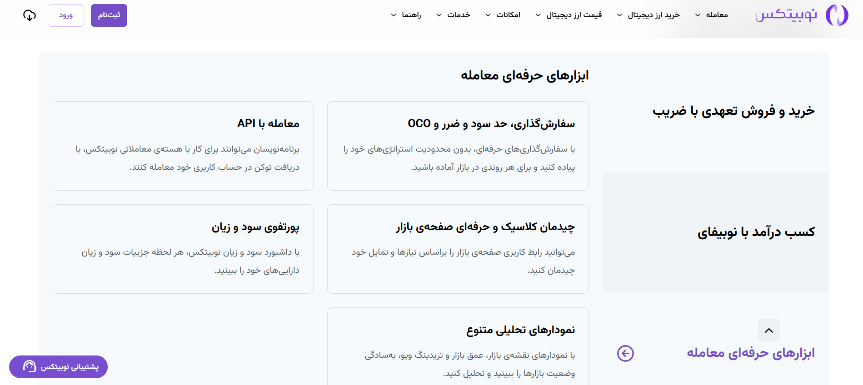Screen dimensions: 863x385
Task: Expand the راهنما menu
Action: click(x=406, y=15)
